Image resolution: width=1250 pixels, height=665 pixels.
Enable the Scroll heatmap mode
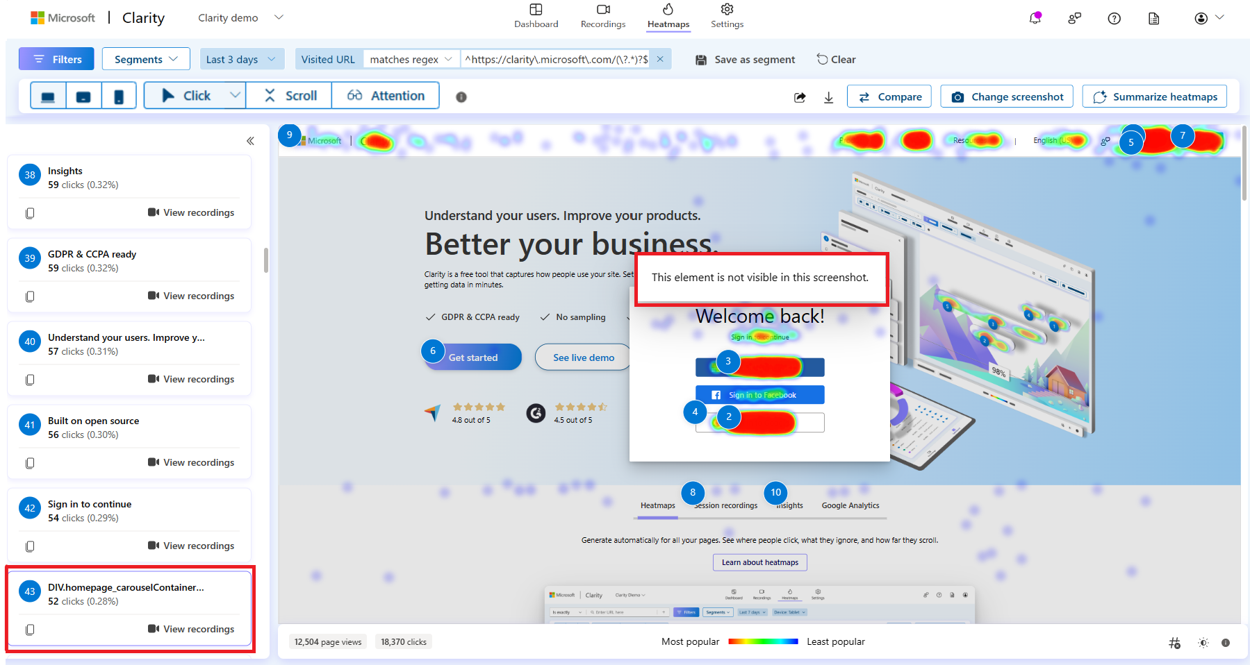[288, 95]
